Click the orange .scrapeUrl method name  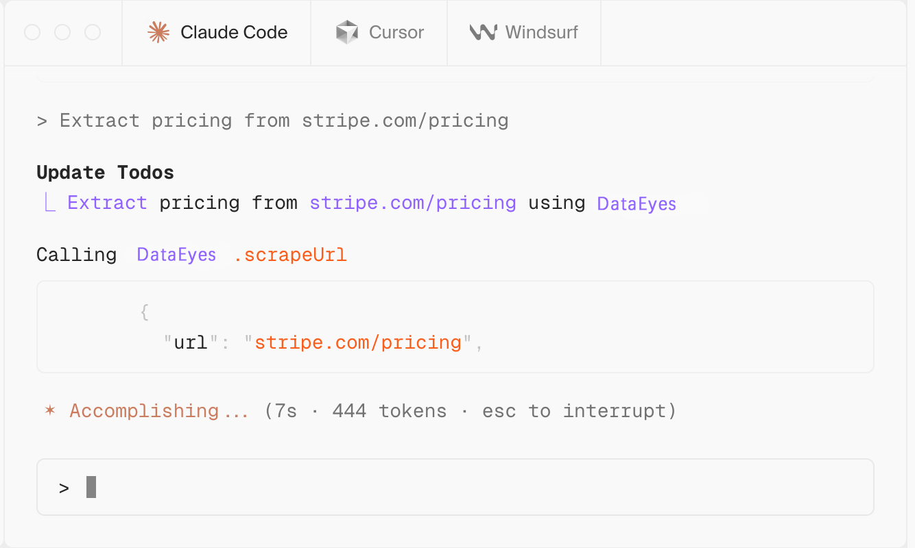coord(290,255)
